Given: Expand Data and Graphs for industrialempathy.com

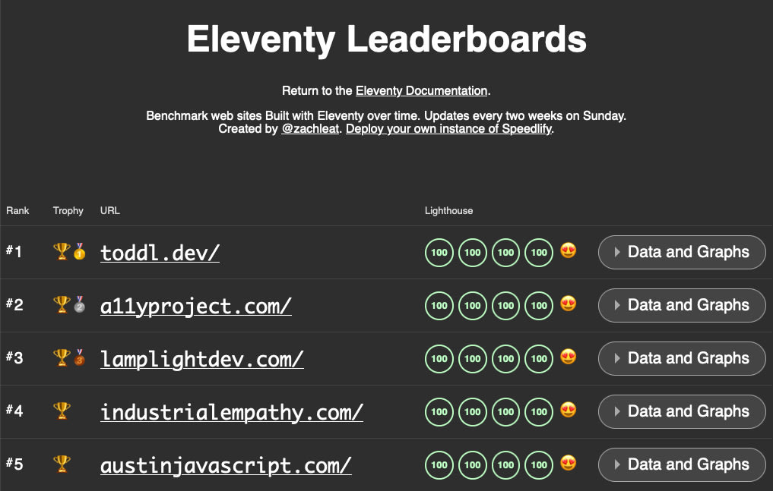Looking at the screenshot, I should [x=682, y=412].
